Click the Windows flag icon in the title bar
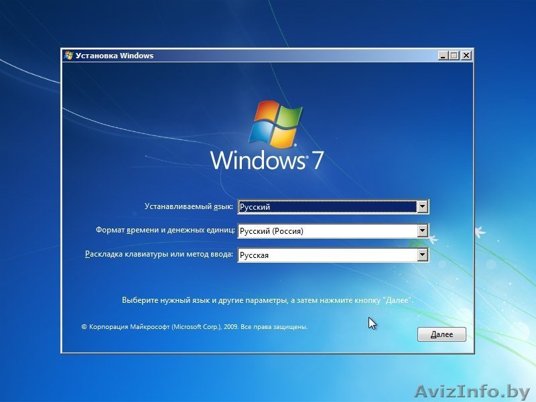Screen dimensions: 536x402 pyautogui.click(x=68, y=56)
